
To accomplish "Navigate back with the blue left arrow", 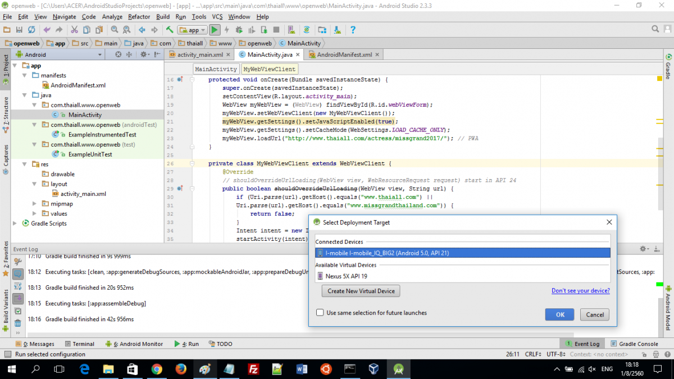I will (x=141, y=30).
